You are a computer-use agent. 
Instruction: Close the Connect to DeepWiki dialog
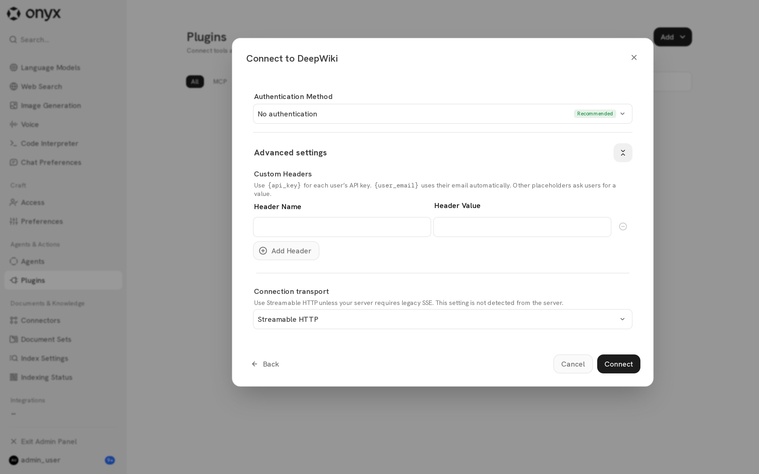tap(634, 57)
